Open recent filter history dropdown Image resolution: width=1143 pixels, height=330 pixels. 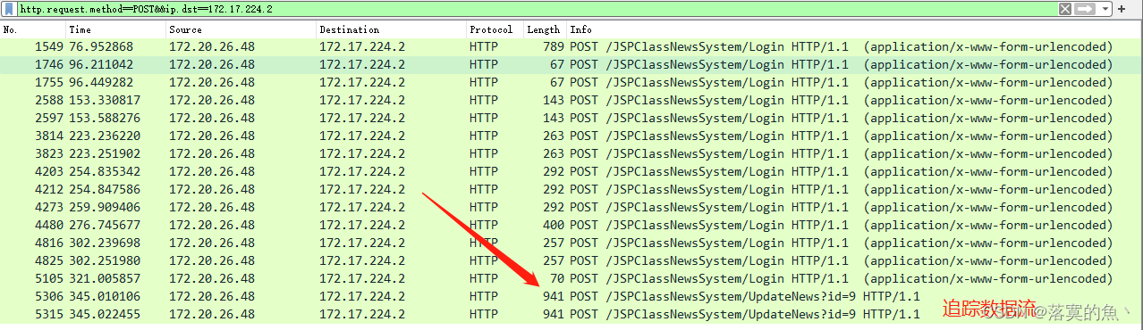1105,9
